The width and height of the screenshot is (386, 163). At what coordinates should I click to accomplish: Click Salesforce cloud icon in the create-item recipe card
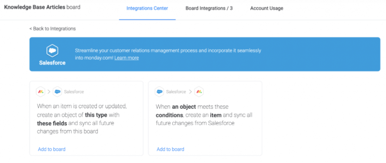coord(159,91)
